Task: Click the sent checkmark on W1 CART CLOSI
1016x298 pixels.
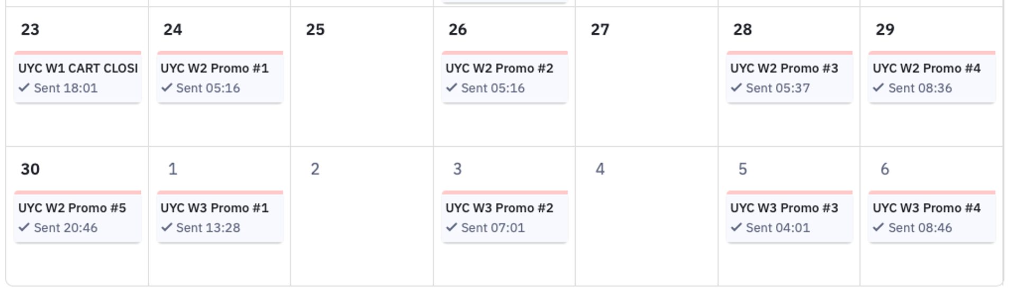Action: pos(24,88)
